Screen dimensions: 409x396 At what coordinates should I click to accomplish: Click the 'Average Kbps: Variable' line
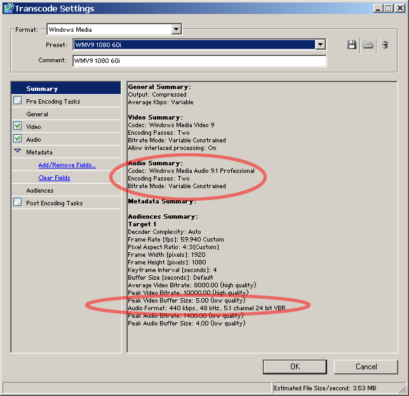[x=161, y=102]
